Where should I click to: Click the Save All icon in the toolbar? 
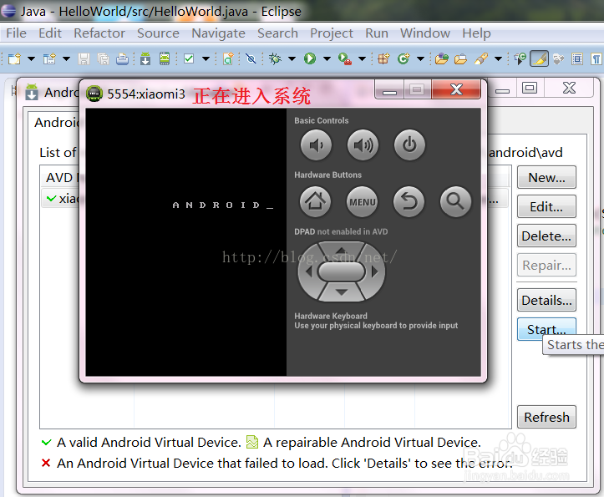pos(103,59)
